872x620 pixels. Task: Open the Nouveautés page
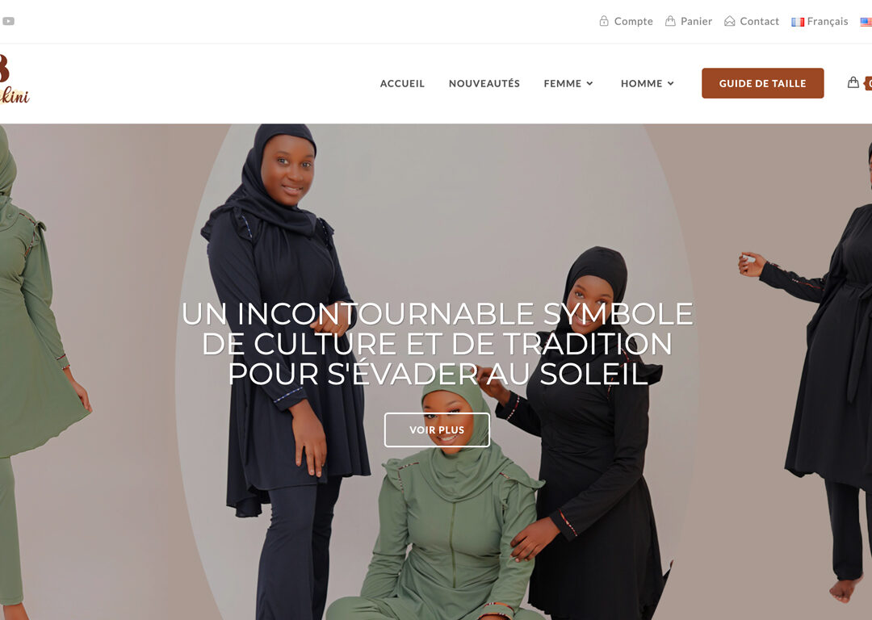[484, 83]
